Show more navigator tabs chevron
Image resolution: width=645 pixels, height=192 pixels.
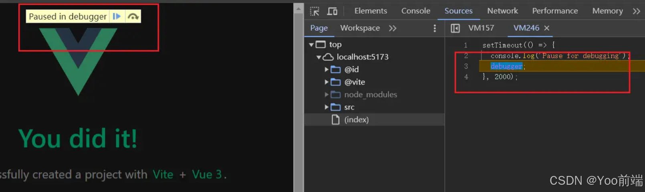point(393,28)
